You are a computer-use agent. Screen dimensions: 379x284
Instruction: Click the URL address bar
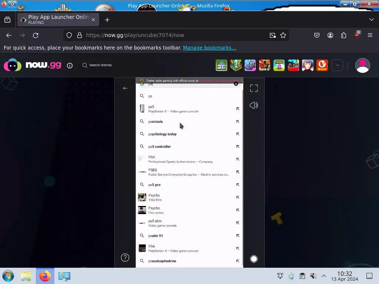click(x=176, y=35)
